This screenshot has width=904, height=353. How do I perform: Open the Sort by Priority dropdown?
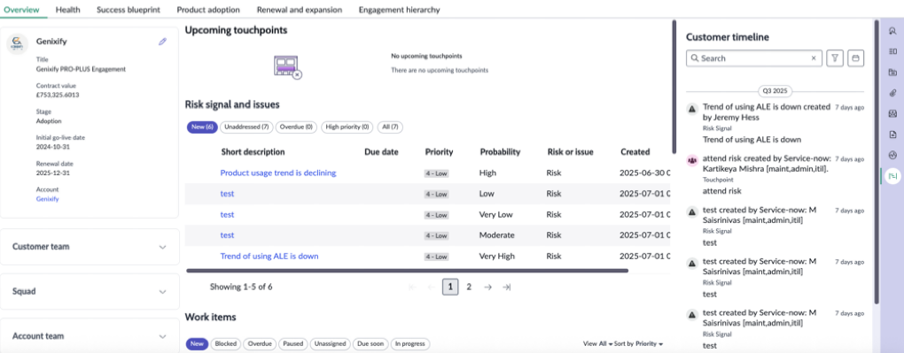point(638,344)
